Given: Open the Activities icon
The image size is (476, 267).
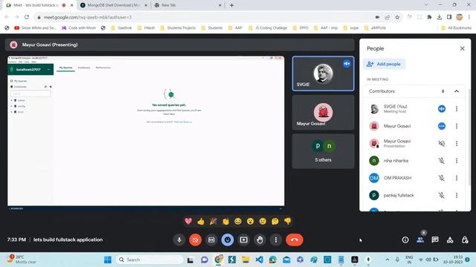Looking at the screenshot, I should coord(450,240).
